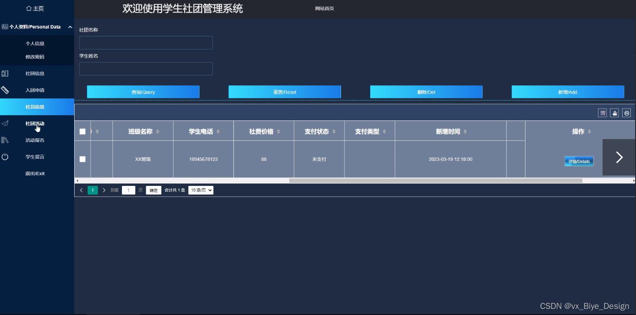636x315 pixels.
Task: Select 社员信息 in the sidebar
Action: coord(37,107)
